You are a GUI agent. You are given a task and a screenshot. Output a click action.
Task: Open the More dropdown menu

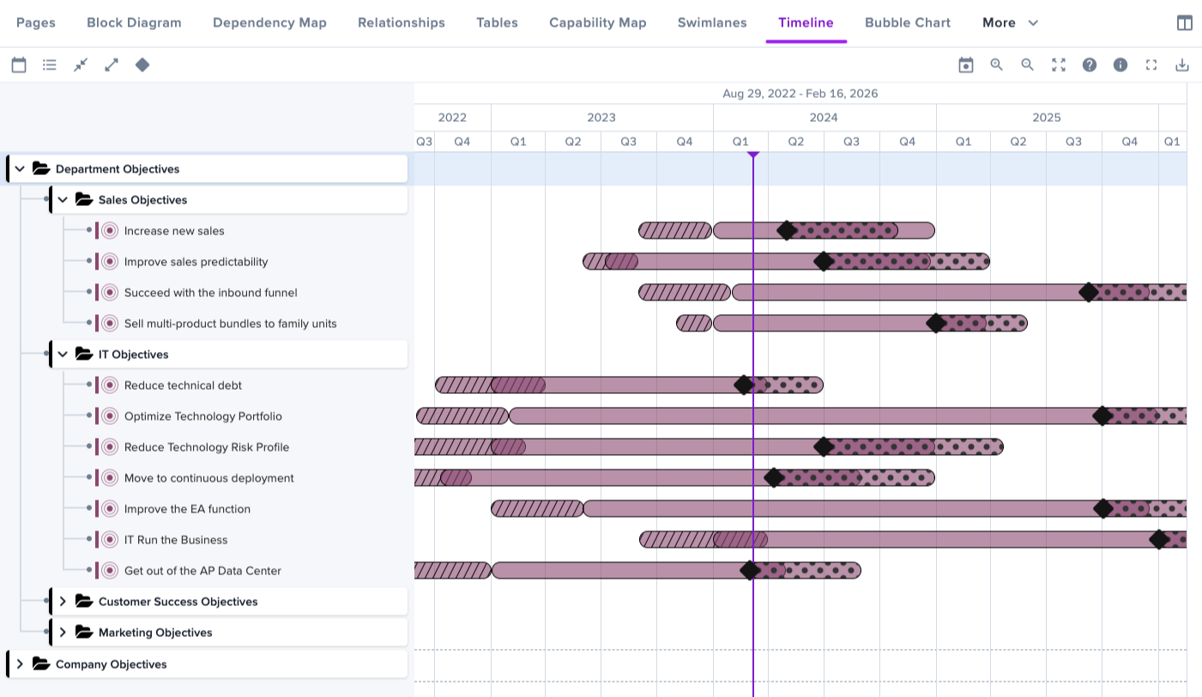tap(1011, 22)
